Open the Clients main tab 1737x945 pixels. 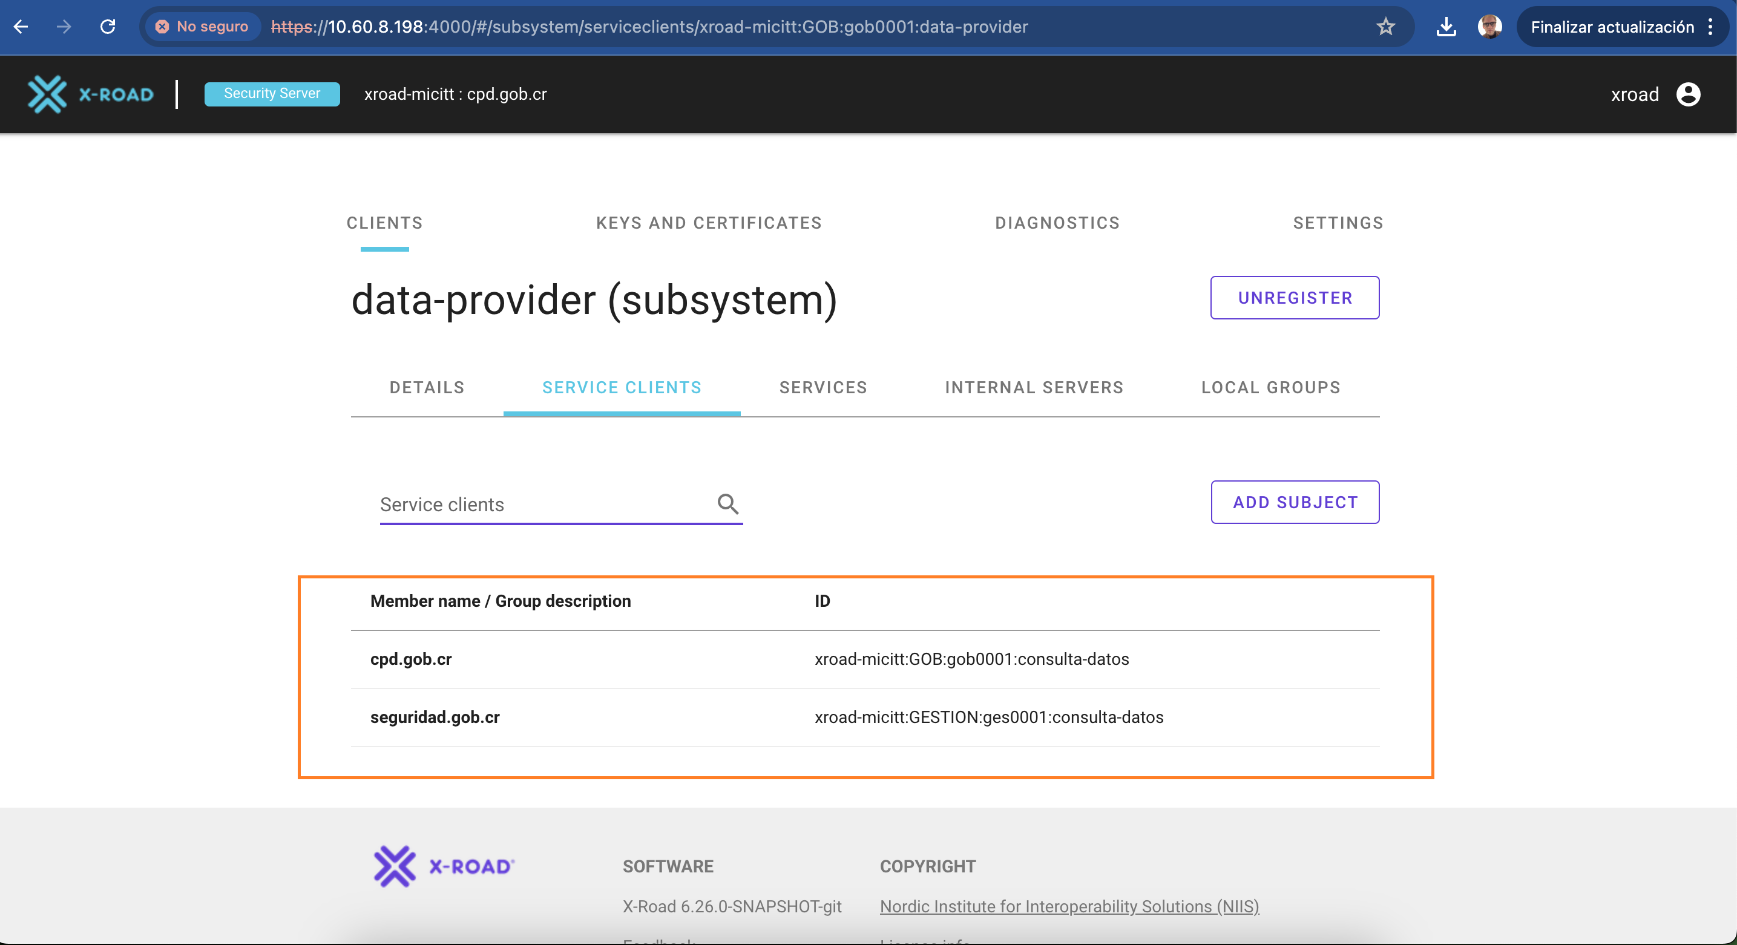click(x=384, y=223)
